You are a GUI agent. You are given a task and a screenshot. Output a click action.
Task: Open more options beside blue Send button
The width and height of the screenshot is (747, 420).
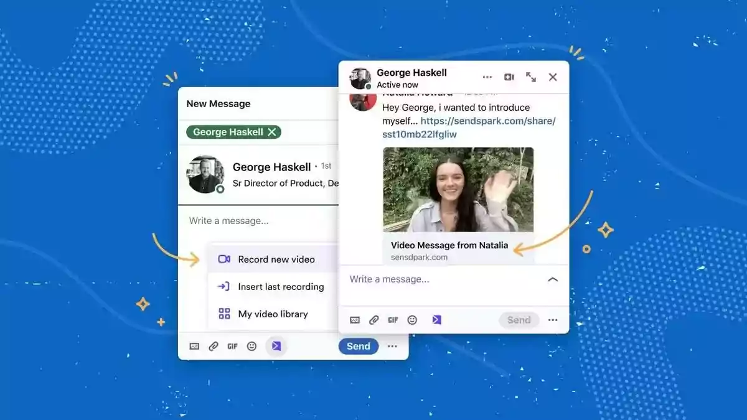[392, 347]
